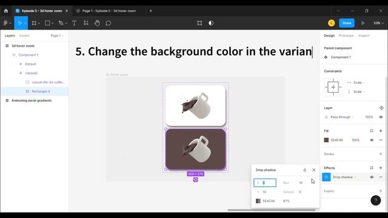Select the Component 1 layer
This screenshot has width=388, height=218.
click(28, 55)
